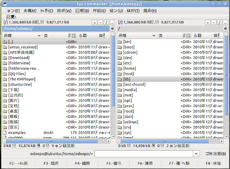Image resolution: width=230 pixels, height=169 pixels.
Task: Click the F8 function key button
Action: pos(213,163)
